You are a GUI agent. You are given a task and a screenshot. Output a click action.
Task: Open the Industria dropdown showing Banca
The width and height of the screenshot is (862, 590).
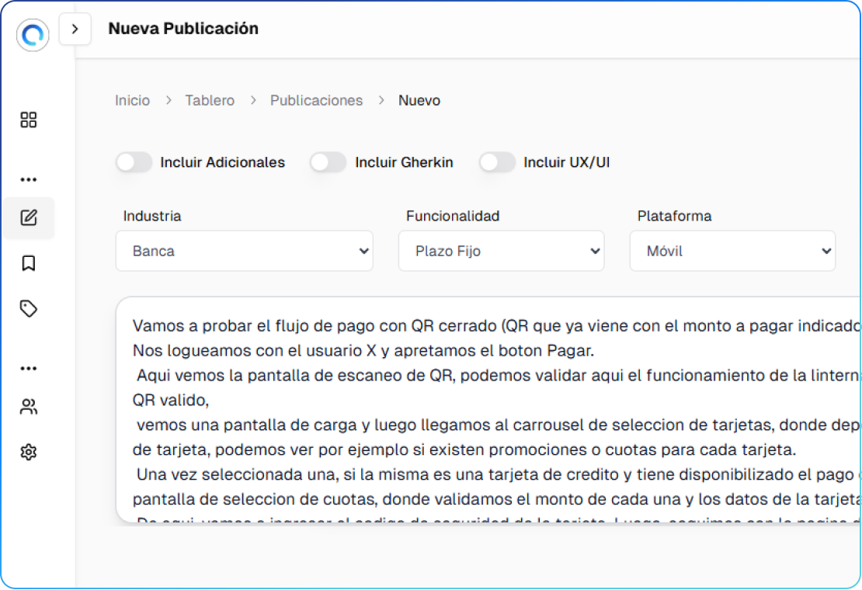tap(244, 251)
